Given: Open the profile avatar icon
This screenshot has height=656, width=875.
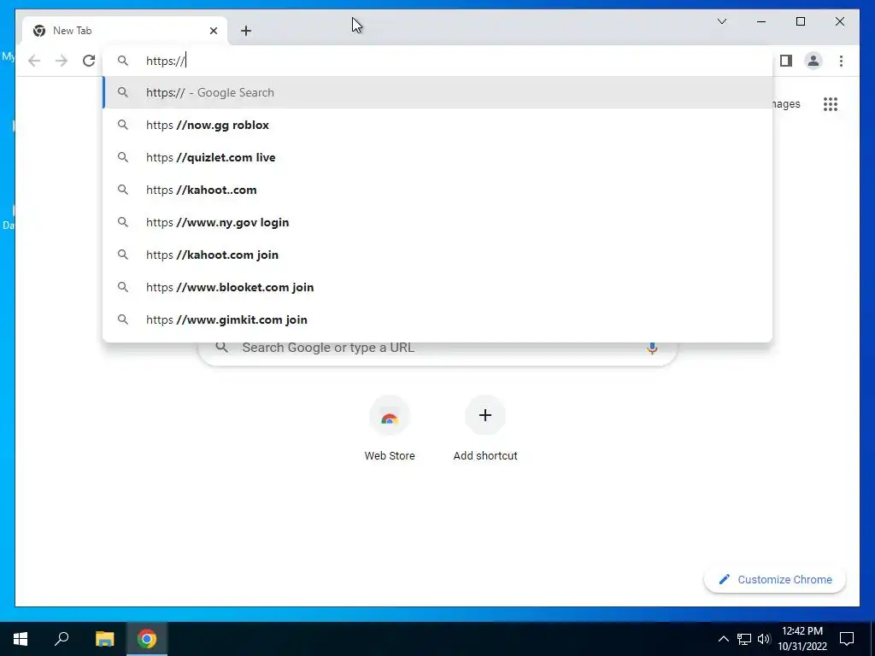Looking at the screenshot, I should pyautogui.click(x=813, y=61).
